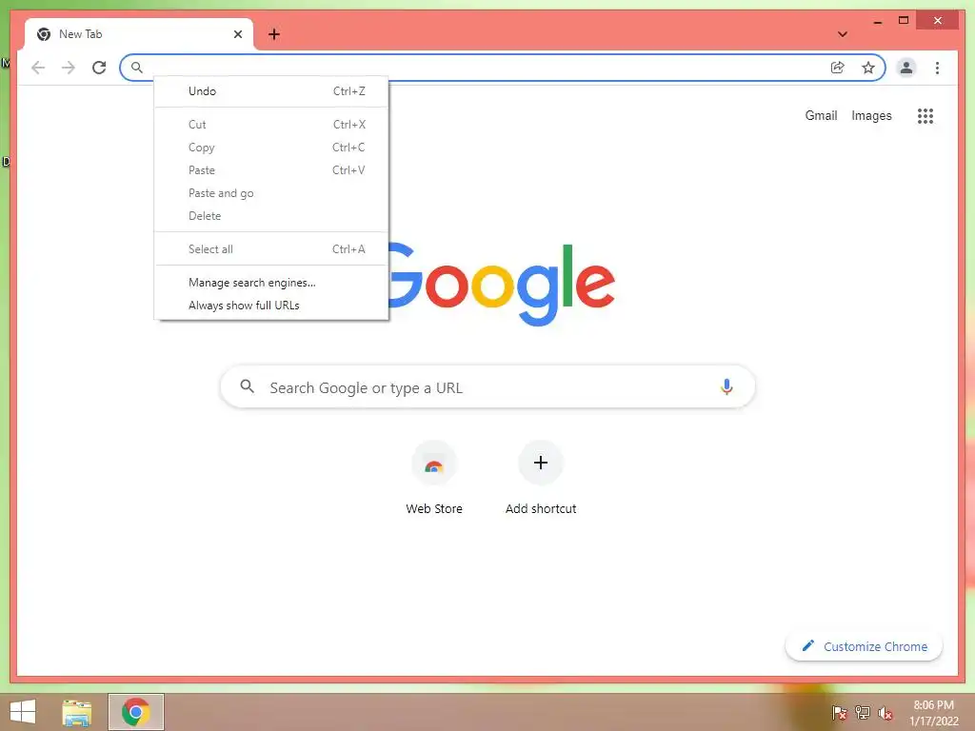The width and height of the screenshot is (975, 731).
Task: Click the Web Store label text
Action: click(434, 508)
